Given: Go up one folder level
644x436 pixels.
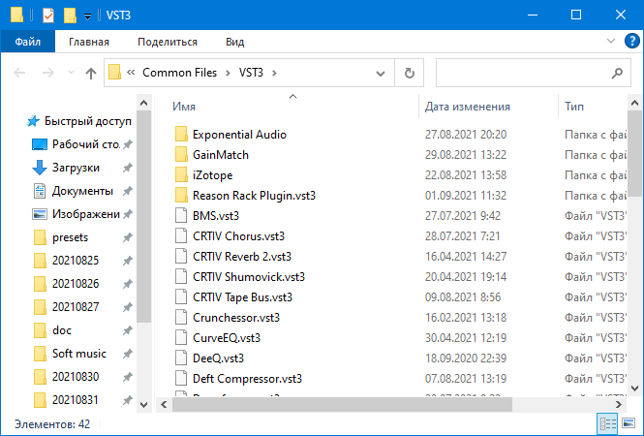Looking at the screenshot, I should click(x=91, y=73).
